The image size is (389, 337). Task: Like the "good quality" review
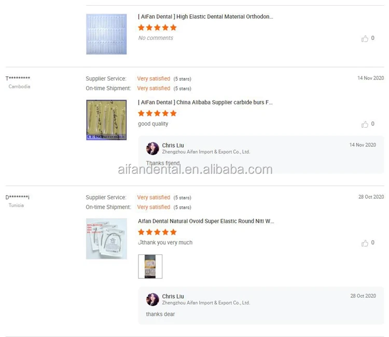[x=365, y=124]
